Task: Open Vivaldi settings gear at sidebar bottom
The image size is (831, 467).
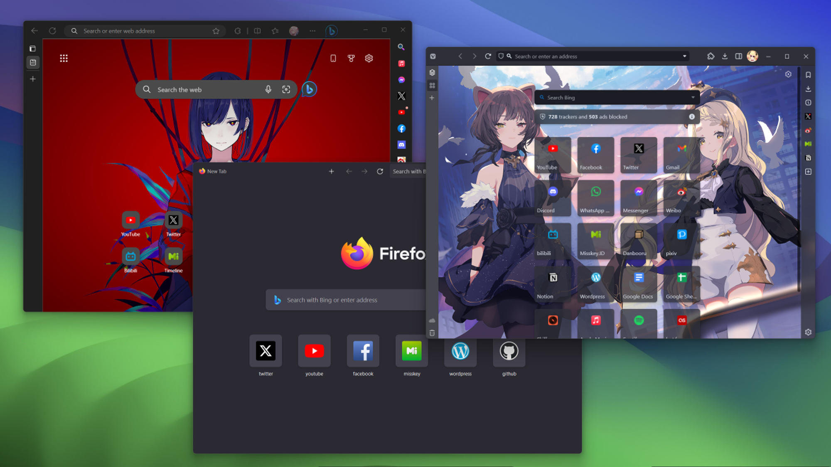Action: pyautogui.click(x=808, y=332)
